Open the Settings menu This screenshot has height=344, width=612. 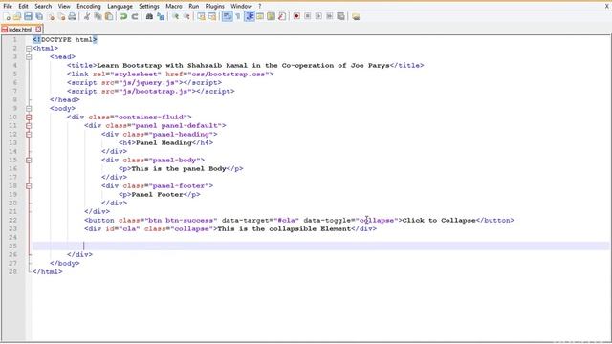point(149,7)
